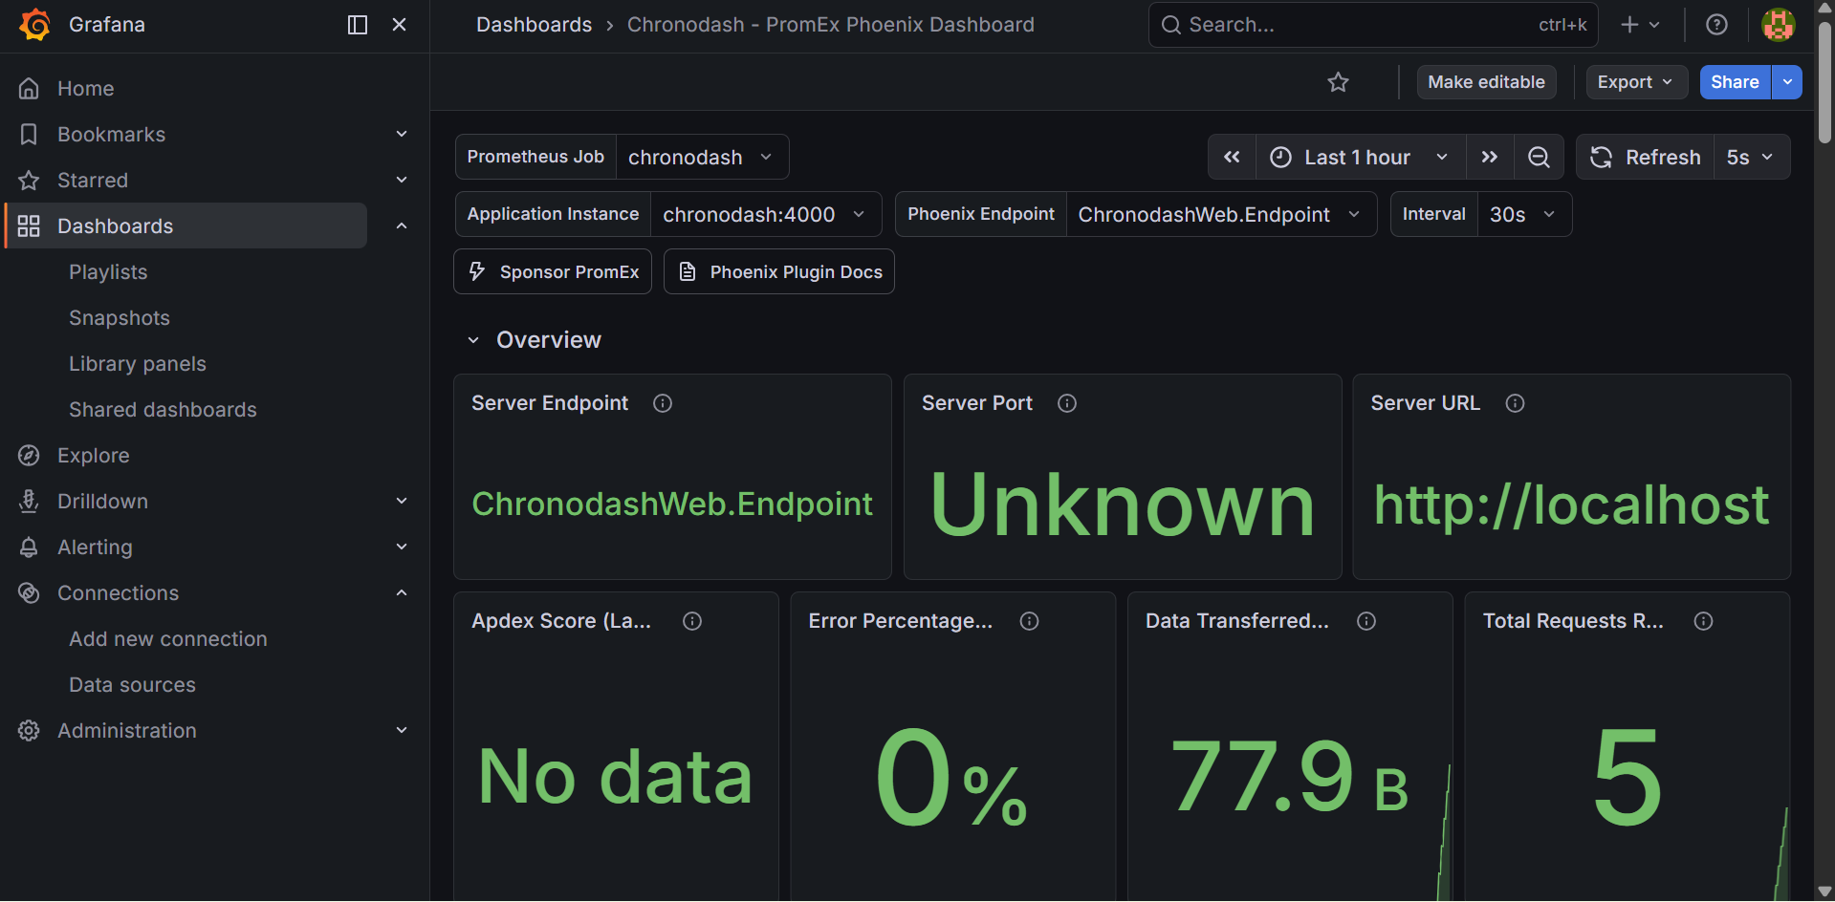Screen dimensions: 1835x902
Task: Open the user profile avatar
Action: (1779, 25)
